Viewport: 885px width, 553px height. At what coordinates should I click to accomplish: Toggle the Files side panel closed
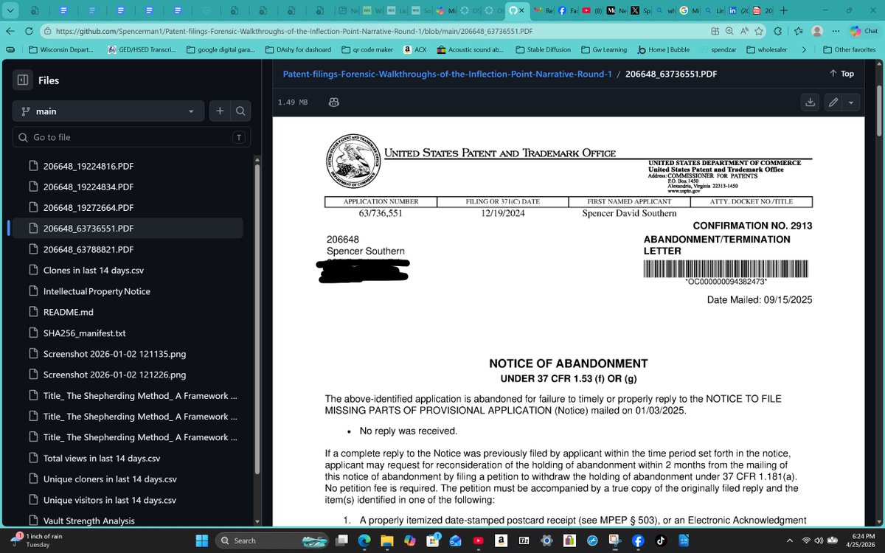[x=22, y=80]
